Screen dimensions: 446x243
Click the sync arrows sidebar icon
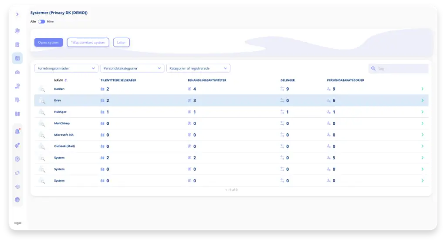coord(17,173)
